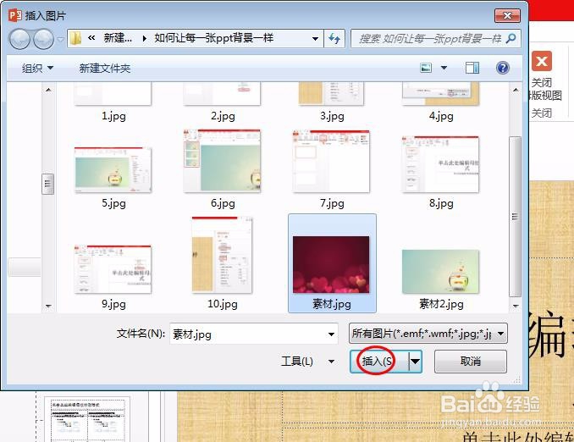Click the « breadcrumb overflow chevron
The width and height of the screenshot is (574, 442).
91,38
